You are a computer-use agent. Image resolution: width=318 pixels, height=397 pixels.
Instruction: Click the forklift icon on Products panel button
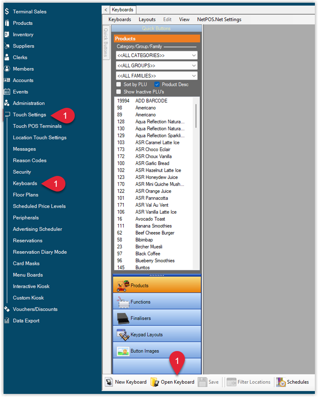(123, 286)
